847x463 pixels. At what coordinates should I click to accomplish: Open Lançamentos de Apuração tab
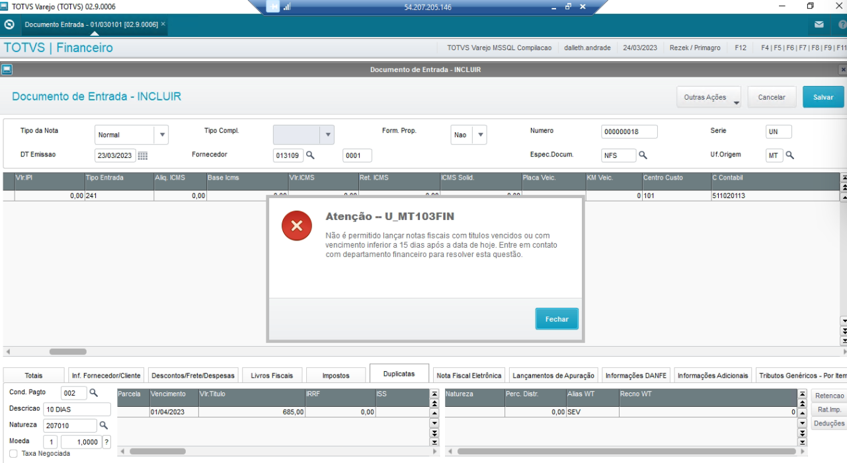click(x=553, y=375)
